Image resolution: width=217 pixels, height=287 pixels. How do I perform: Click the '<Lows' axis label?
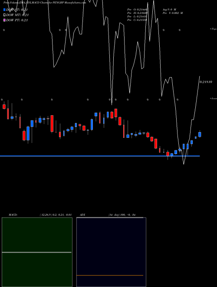tap(214, 98)
